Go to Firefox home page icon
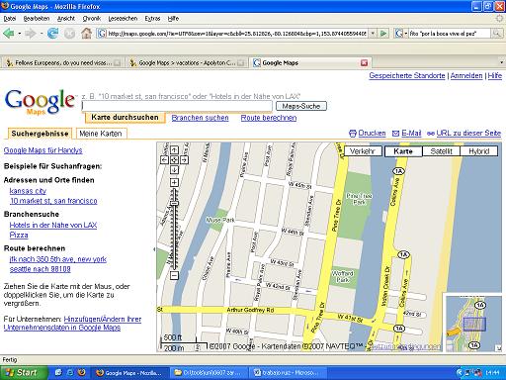 86,33
